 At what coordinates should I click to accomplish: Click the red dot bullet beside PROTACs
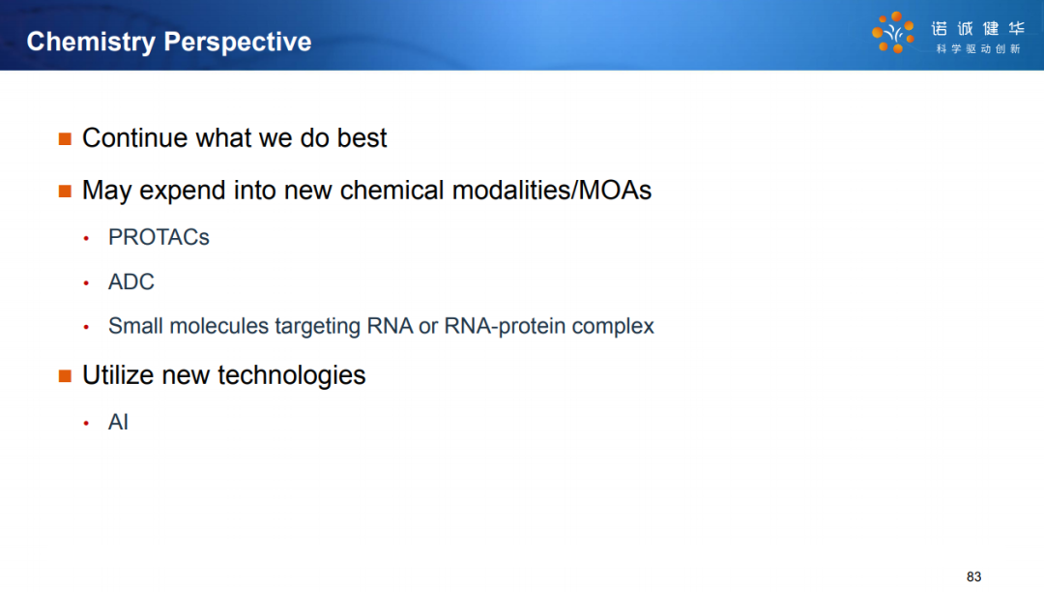pos(86,238)
